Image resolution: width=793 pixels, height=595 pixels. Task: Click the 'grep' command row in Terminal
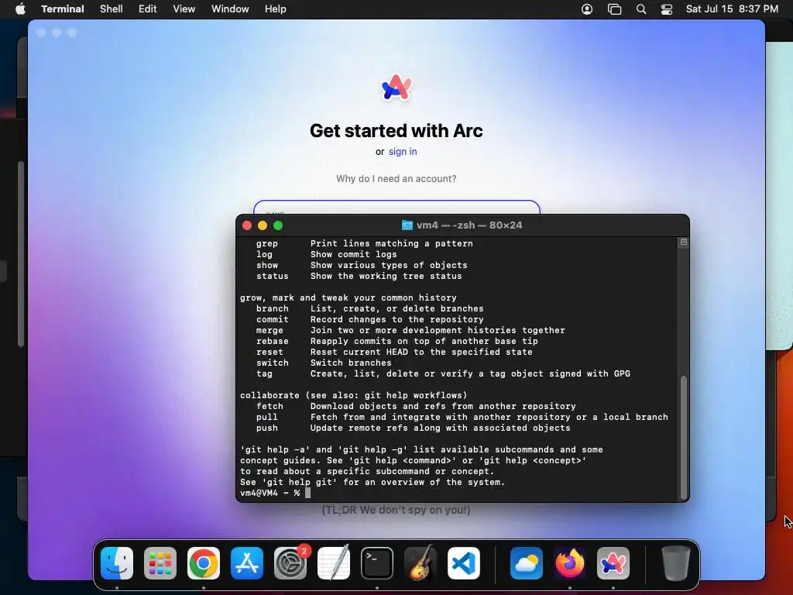point(364,243)
